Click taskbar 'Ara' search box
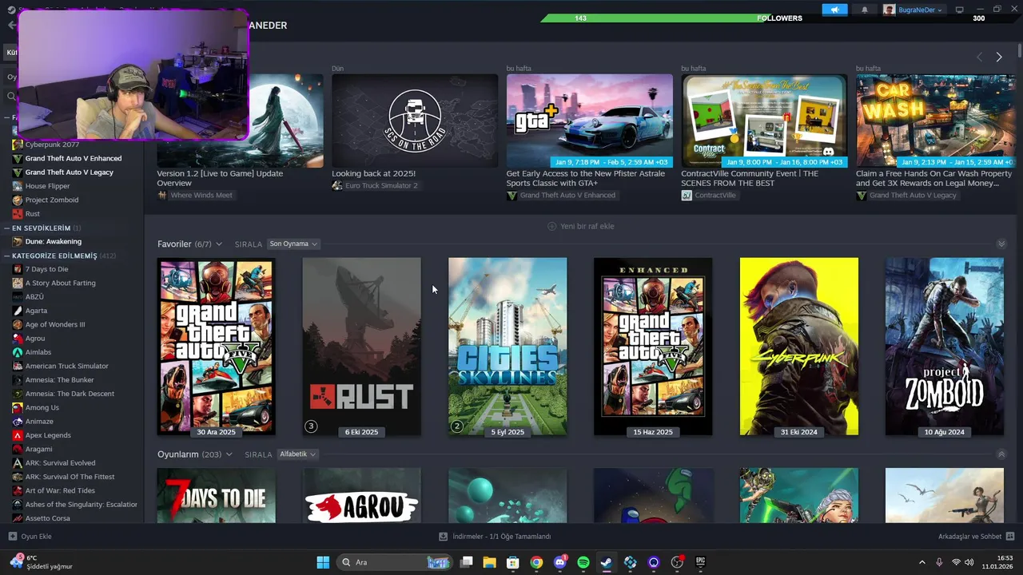This screenshot has height=575, width=1023. 396,562
